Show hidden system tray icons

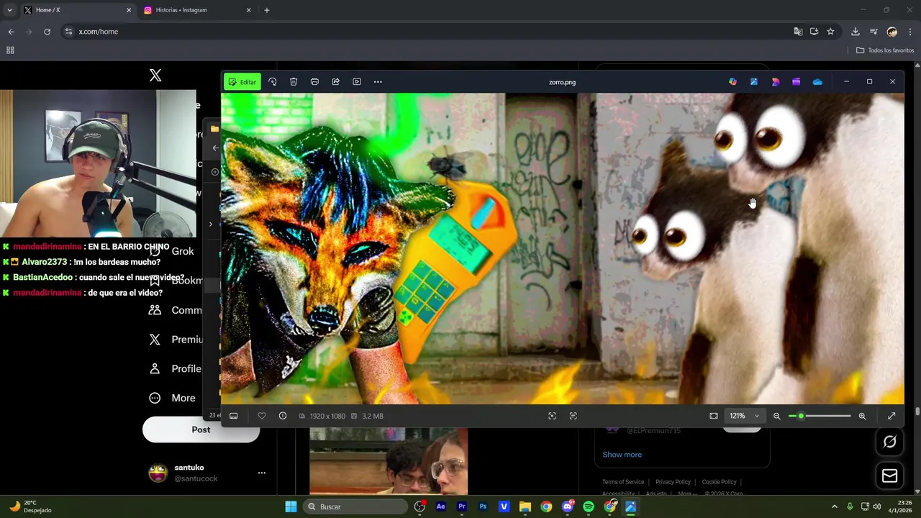tap(835, 506)
